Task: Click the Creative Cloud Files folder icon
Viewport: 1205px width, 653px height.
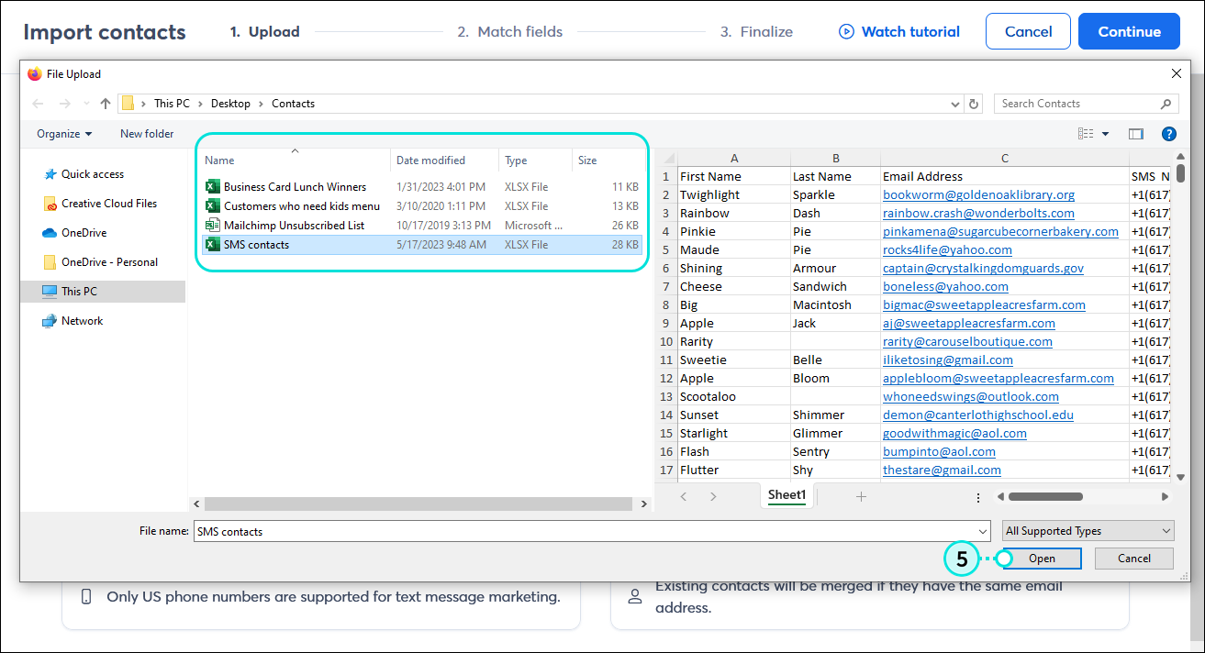Action: pos(50,204)
